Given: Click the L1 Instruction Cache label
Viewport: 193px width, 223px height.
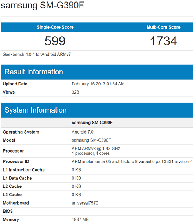Looking at the screenshot, I should [x=23, y=170].
